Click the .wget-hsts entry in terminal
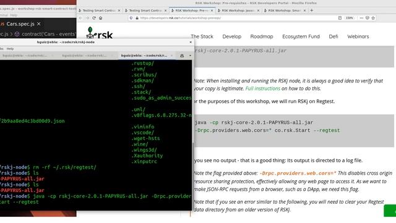This screenshot has width=396, height=223. 145,139
